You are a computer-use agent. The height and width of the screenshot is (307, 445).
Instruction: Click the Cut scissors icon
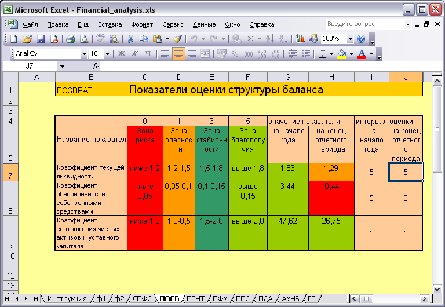point(130,39)
